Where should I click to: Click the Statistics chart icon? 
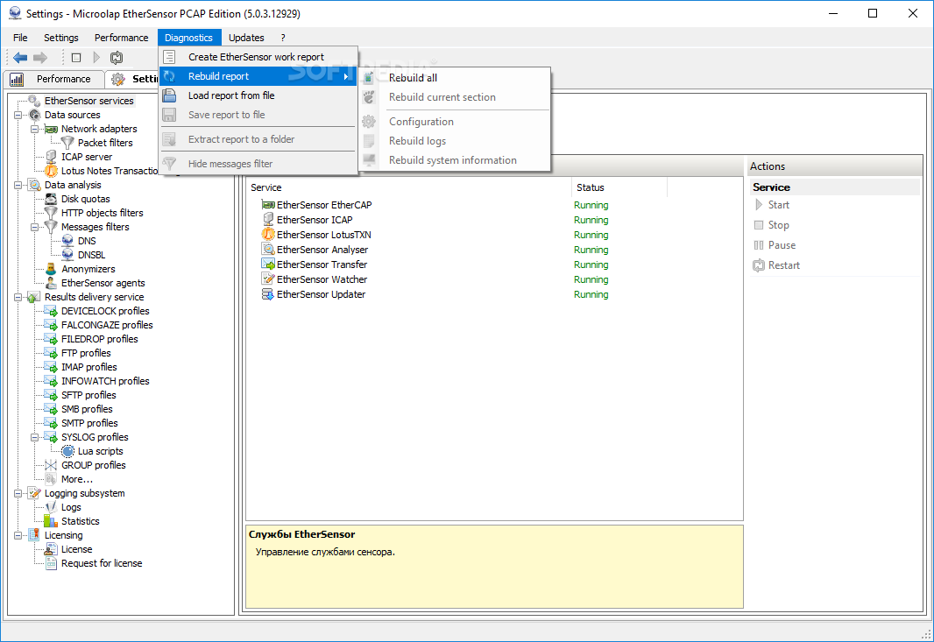pos(51,521)
